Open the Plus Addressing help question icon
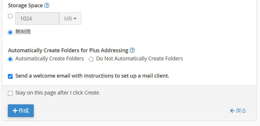Image resolution: width=260 pixels, height=126 pixels. coord(132,50)
